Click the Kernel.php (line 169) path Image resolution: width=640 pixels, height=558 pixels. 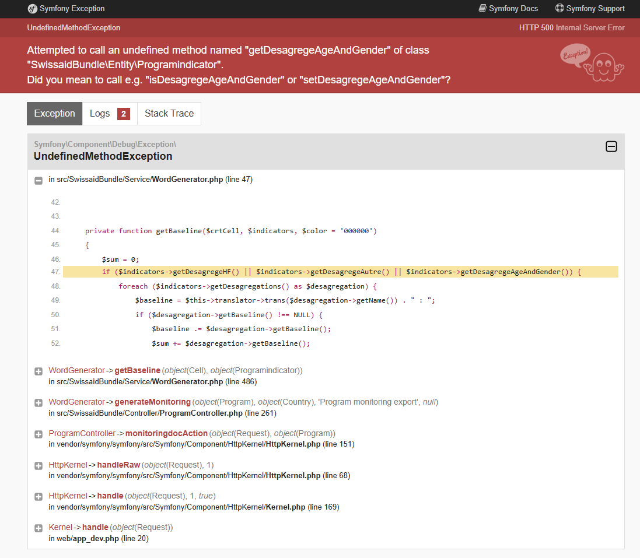click(194, 507)
